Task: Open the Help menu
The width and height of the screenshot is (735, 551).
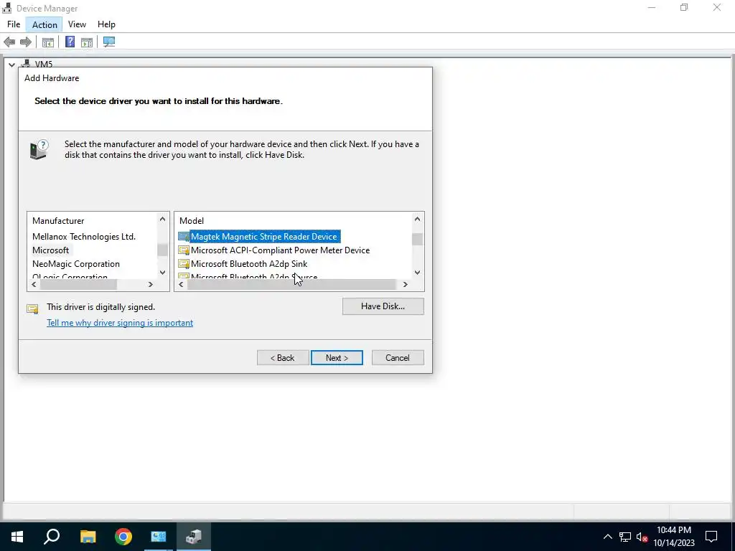Action: (106, 24)
